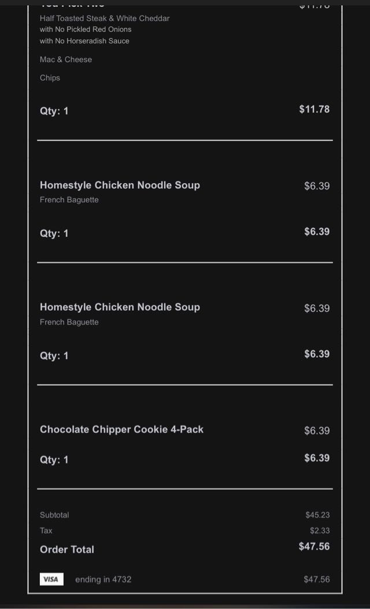Select Half Toasted Steak & White Cheddar

pos(105,18)
